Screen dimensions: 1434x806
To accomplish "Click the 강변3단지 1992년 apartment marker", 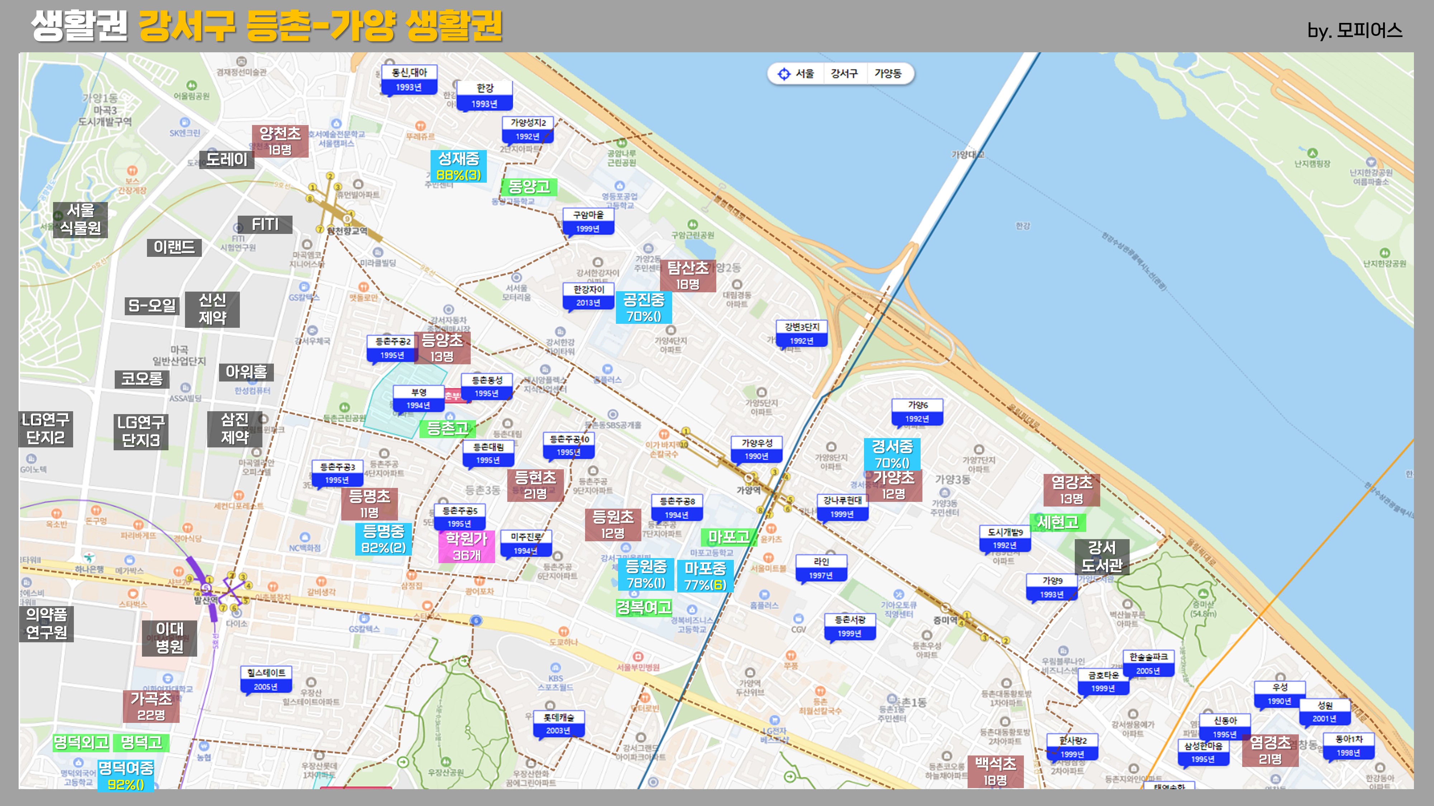I will [802, 334].
